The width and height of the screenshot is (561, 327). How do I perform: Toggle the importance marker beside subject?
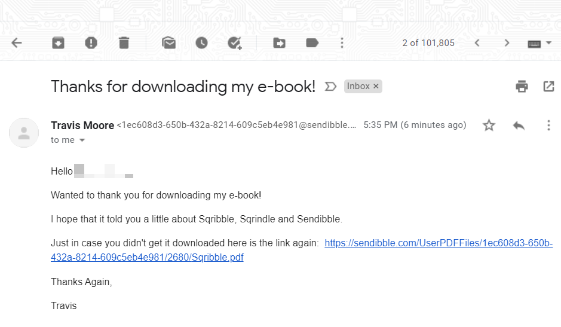[330, 87]
